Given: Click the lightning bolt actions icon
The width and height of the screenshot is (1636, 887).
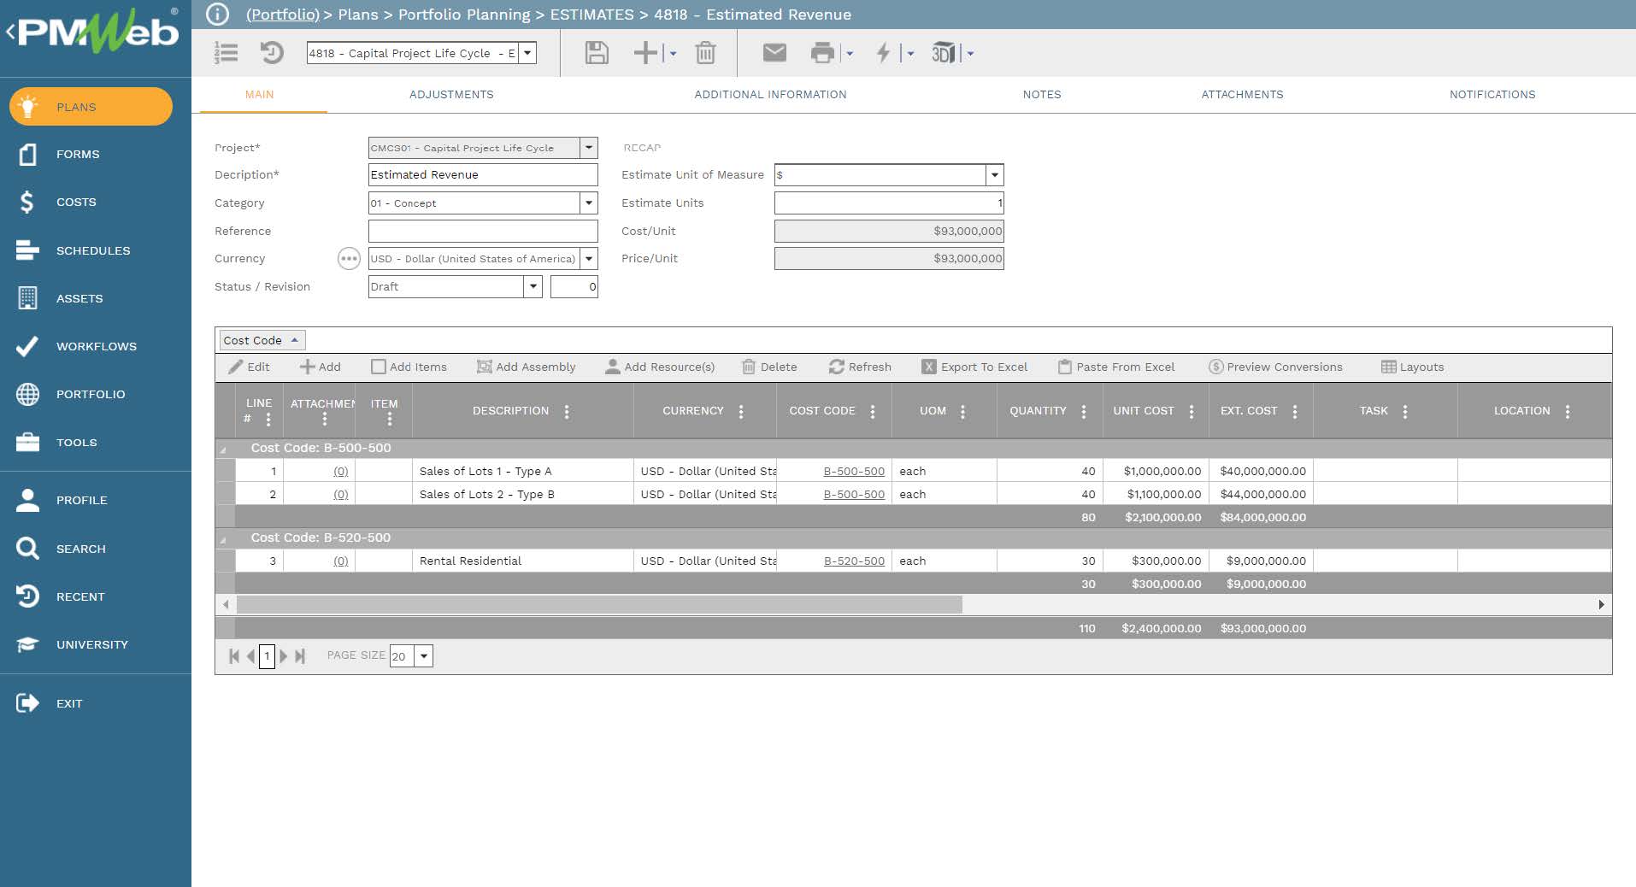Looking at the screenshot, I should (883, 53).
